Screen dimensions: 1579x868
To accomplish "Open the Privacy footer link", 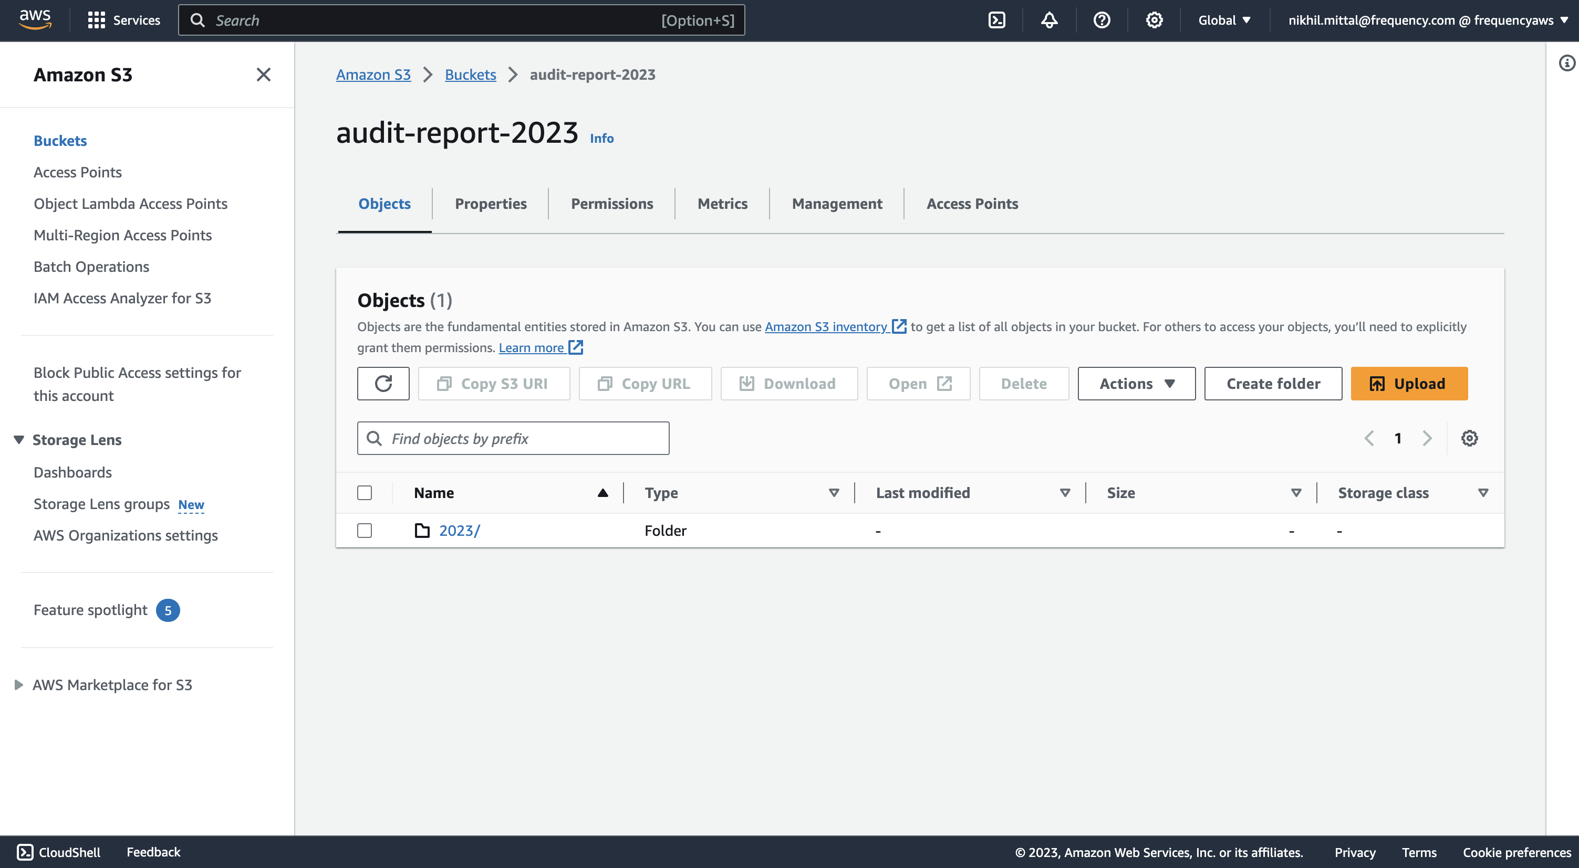I will tap(1355, 852).
